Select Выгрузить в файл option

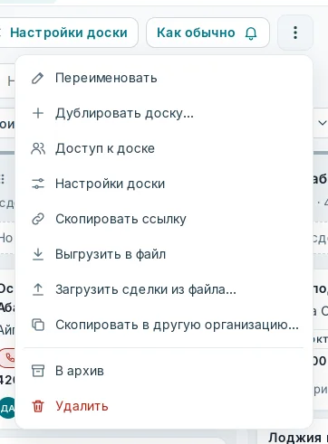[164, 254]
